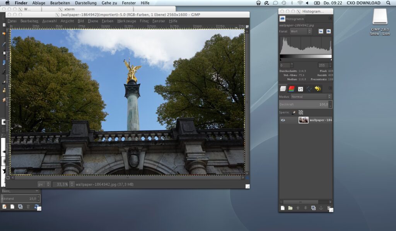Switch histogram to logarithmic scale icon
Image resolution: width=396 pixels, height=231 pixels.
[x=328, y=31]
